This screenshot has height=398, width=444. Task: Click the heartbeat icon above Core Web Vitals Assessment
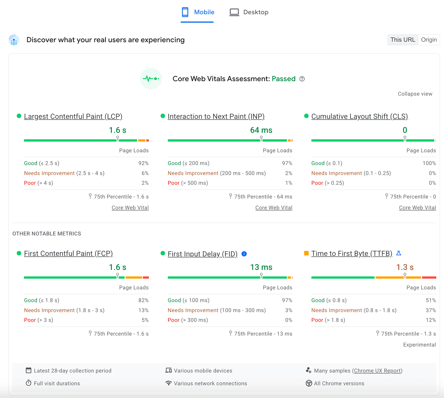[x=151, y=79]
